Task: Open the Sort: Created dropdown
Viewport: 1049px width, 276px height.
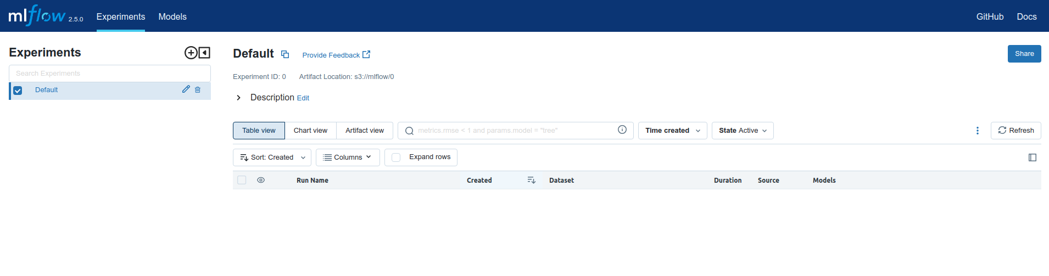Action: (272, 157)
